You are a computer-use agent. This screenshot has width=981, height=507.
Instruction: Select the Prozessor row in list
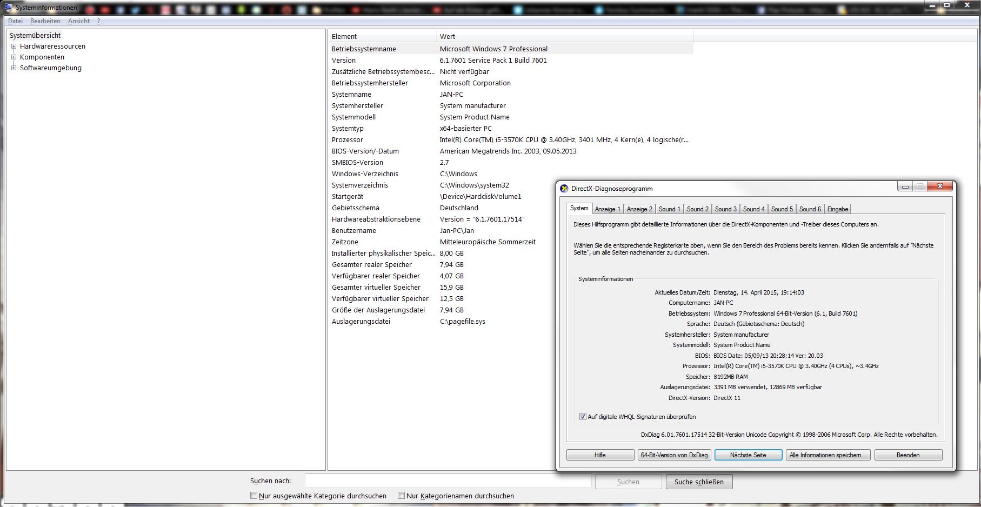pos(511,139)
